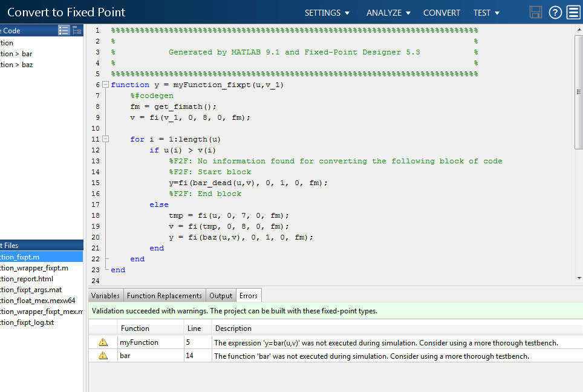Switch to the Variables tab
This screenshot has width=583, height=392.
click(x=105, y=296)
